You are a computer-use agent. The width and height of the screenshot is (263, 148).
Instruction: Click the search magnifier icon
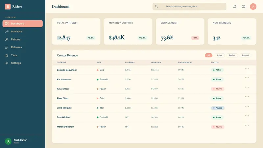[x=156, y=6]
